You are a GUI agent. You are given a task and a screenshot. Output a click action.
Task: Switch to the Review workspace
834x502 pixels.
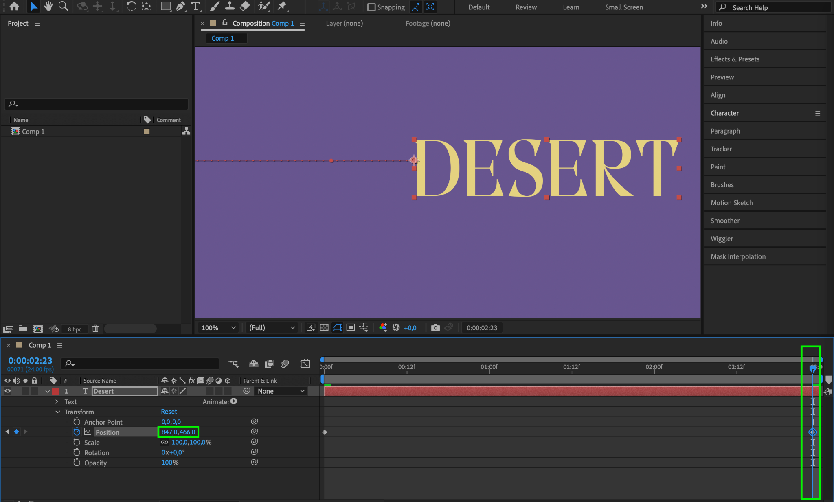tap(526, 7)
